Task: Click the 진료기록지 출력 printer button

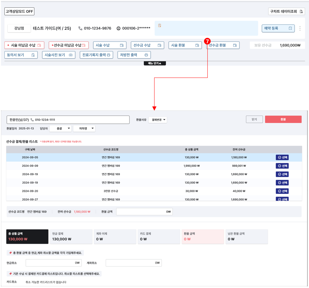Action: coord(96,55)
